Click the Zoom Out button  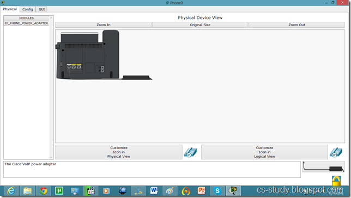coord(296,25)
